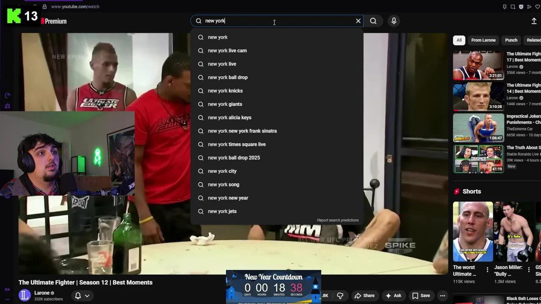Open 'Impractical Jokers Punishments' video title
The width and height of the screenshot is (541, 304).
point(524,119)
